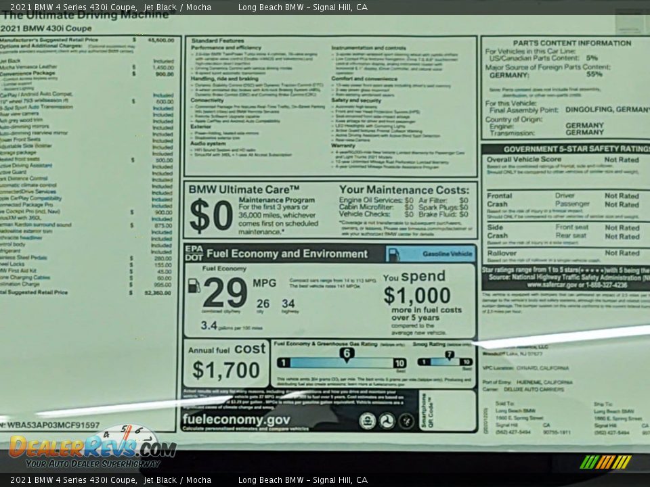650x487 pixels.
Task: Click the Rollover label
Action: click(x=502, y=253)
